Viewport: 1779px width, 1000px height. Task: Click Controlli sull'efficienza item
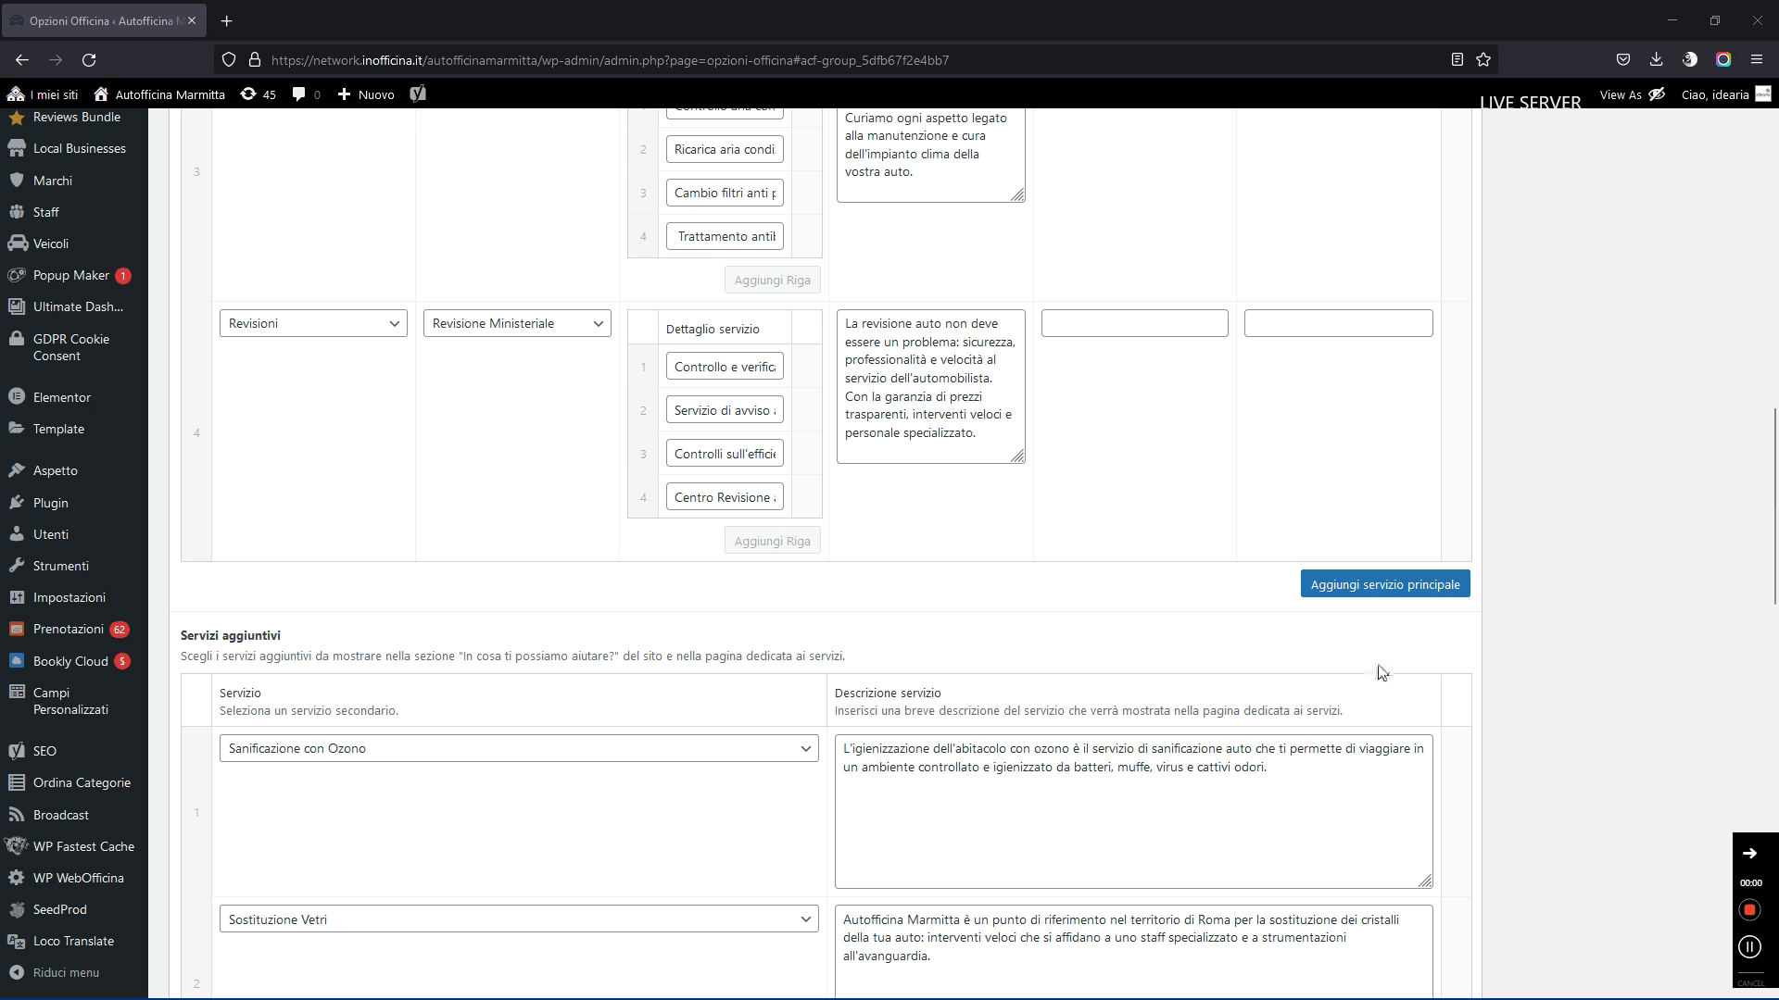[725, 453]
